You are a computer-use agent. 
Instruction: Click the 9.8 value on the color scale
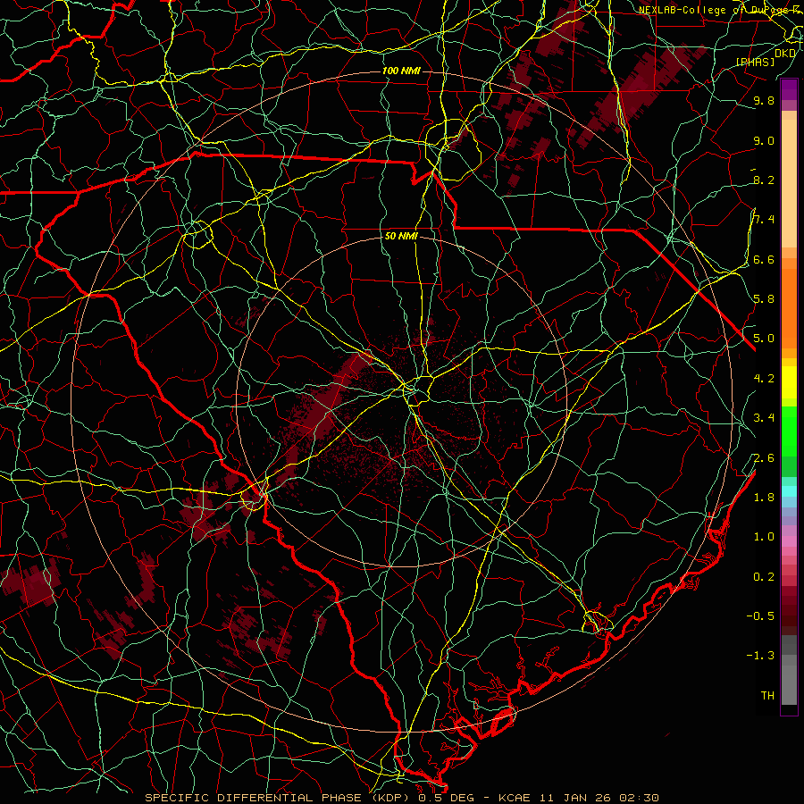[x=764, y=100]
